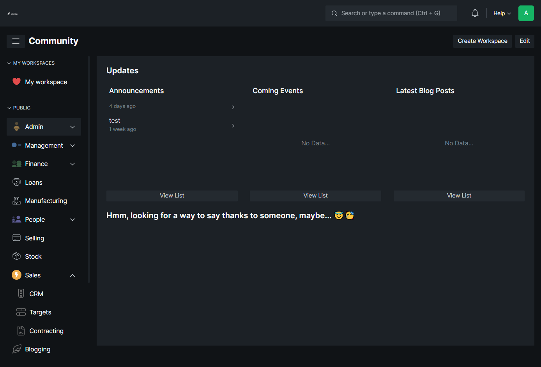Click View List under Latest Blog Posts
The image size is (541, 367).
459,196
